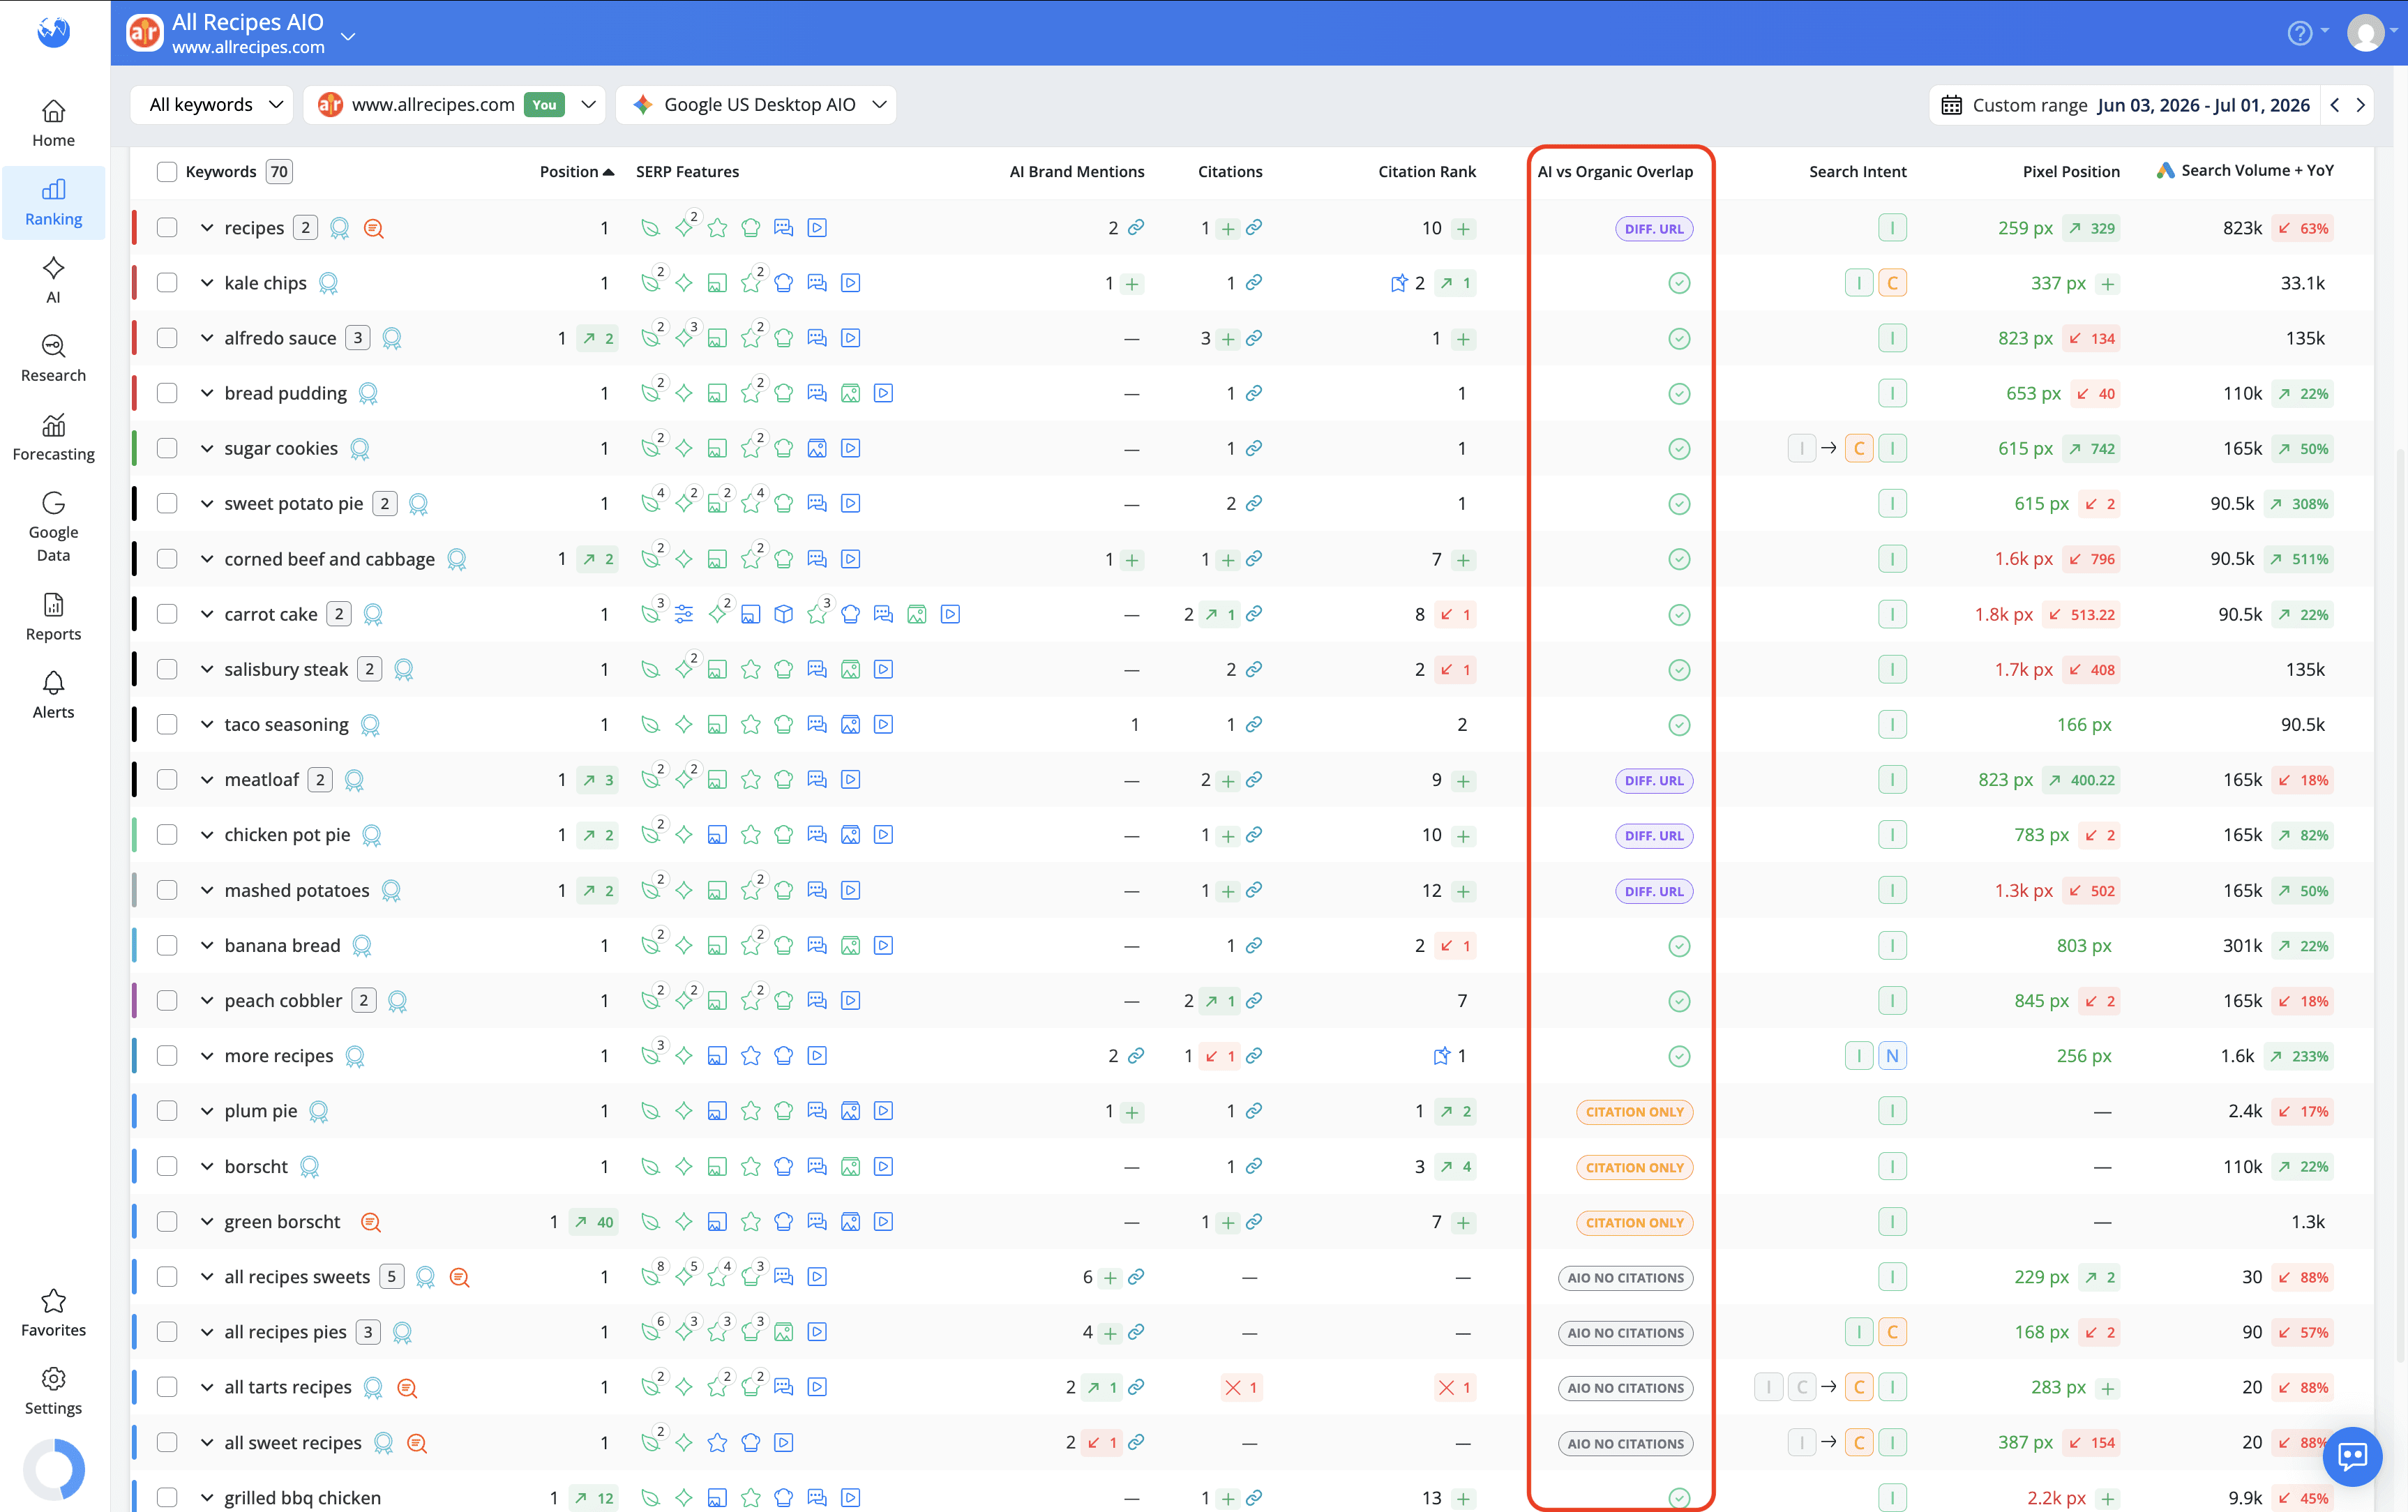The height and width of the screenshot is (1512, 2408).
Task: Open the Forecasting sidebar section
Action: tap(53, 438)
